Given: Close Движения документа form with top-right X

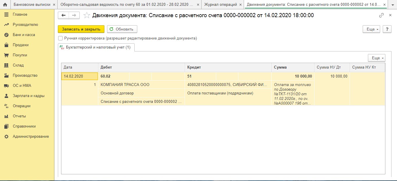Looking at the screenshot, I should (x=390, y=15).
